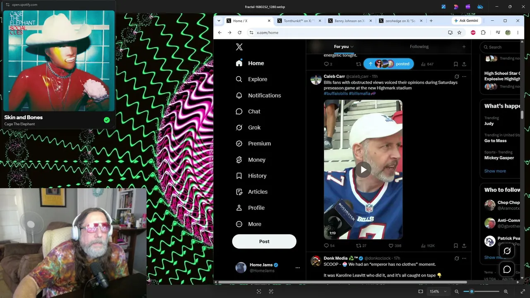Open Articles in the sidebar
This screenshot has width=530, height=298.
[x=252, y=192]
